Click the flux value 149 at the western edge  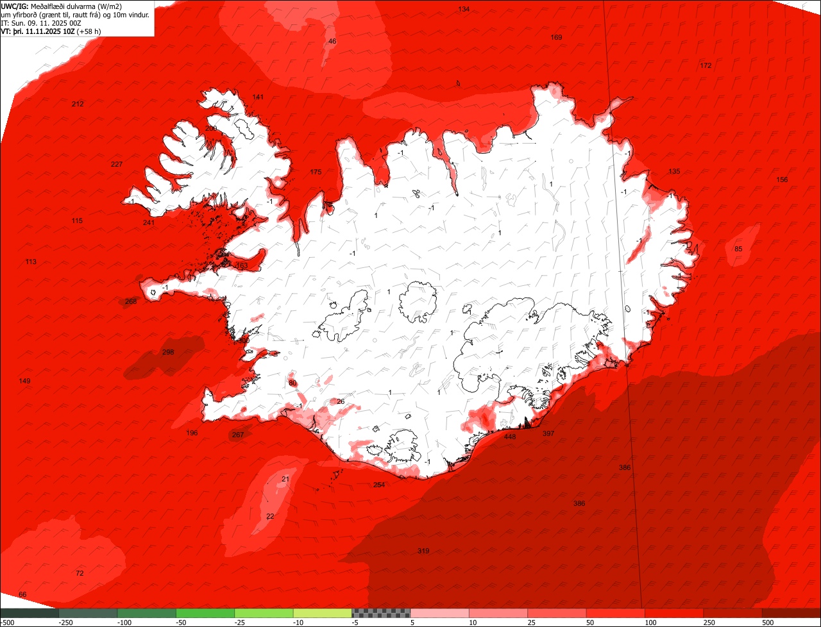24,381
